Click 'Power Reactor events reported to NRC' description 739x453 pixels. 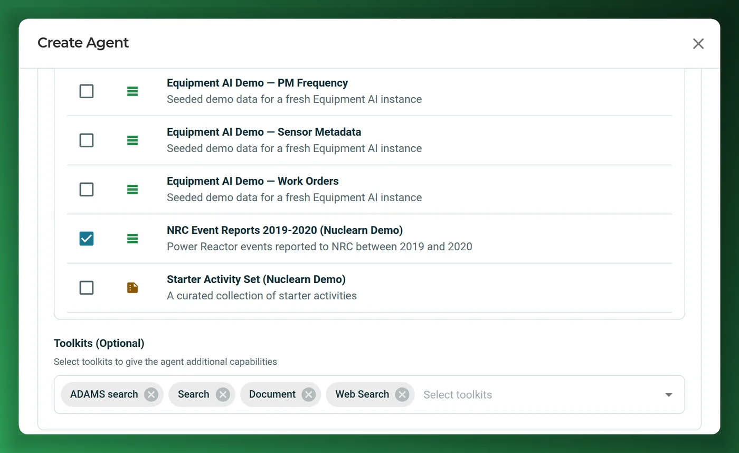click(x=319, y=247)
